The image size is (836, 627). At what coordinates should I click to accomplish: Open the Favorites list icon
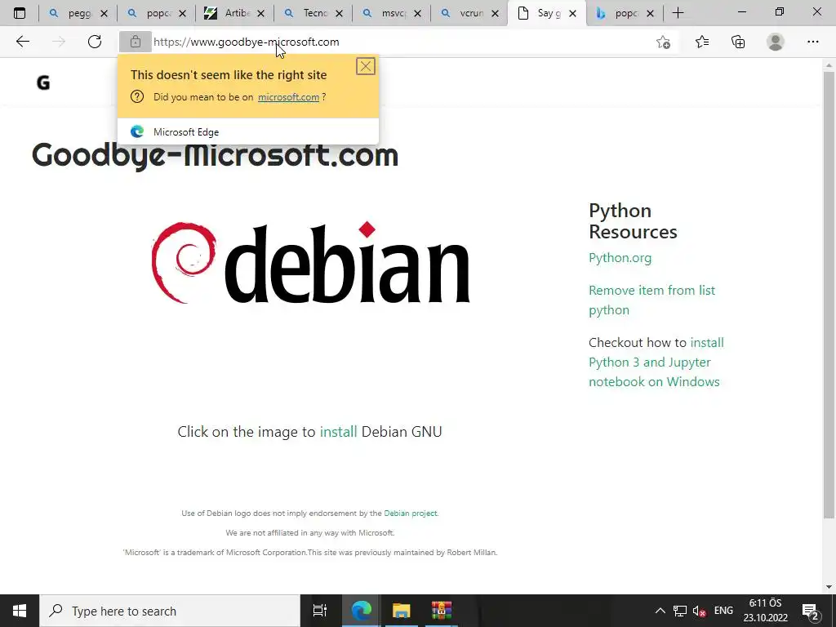(x=701, y=42)
